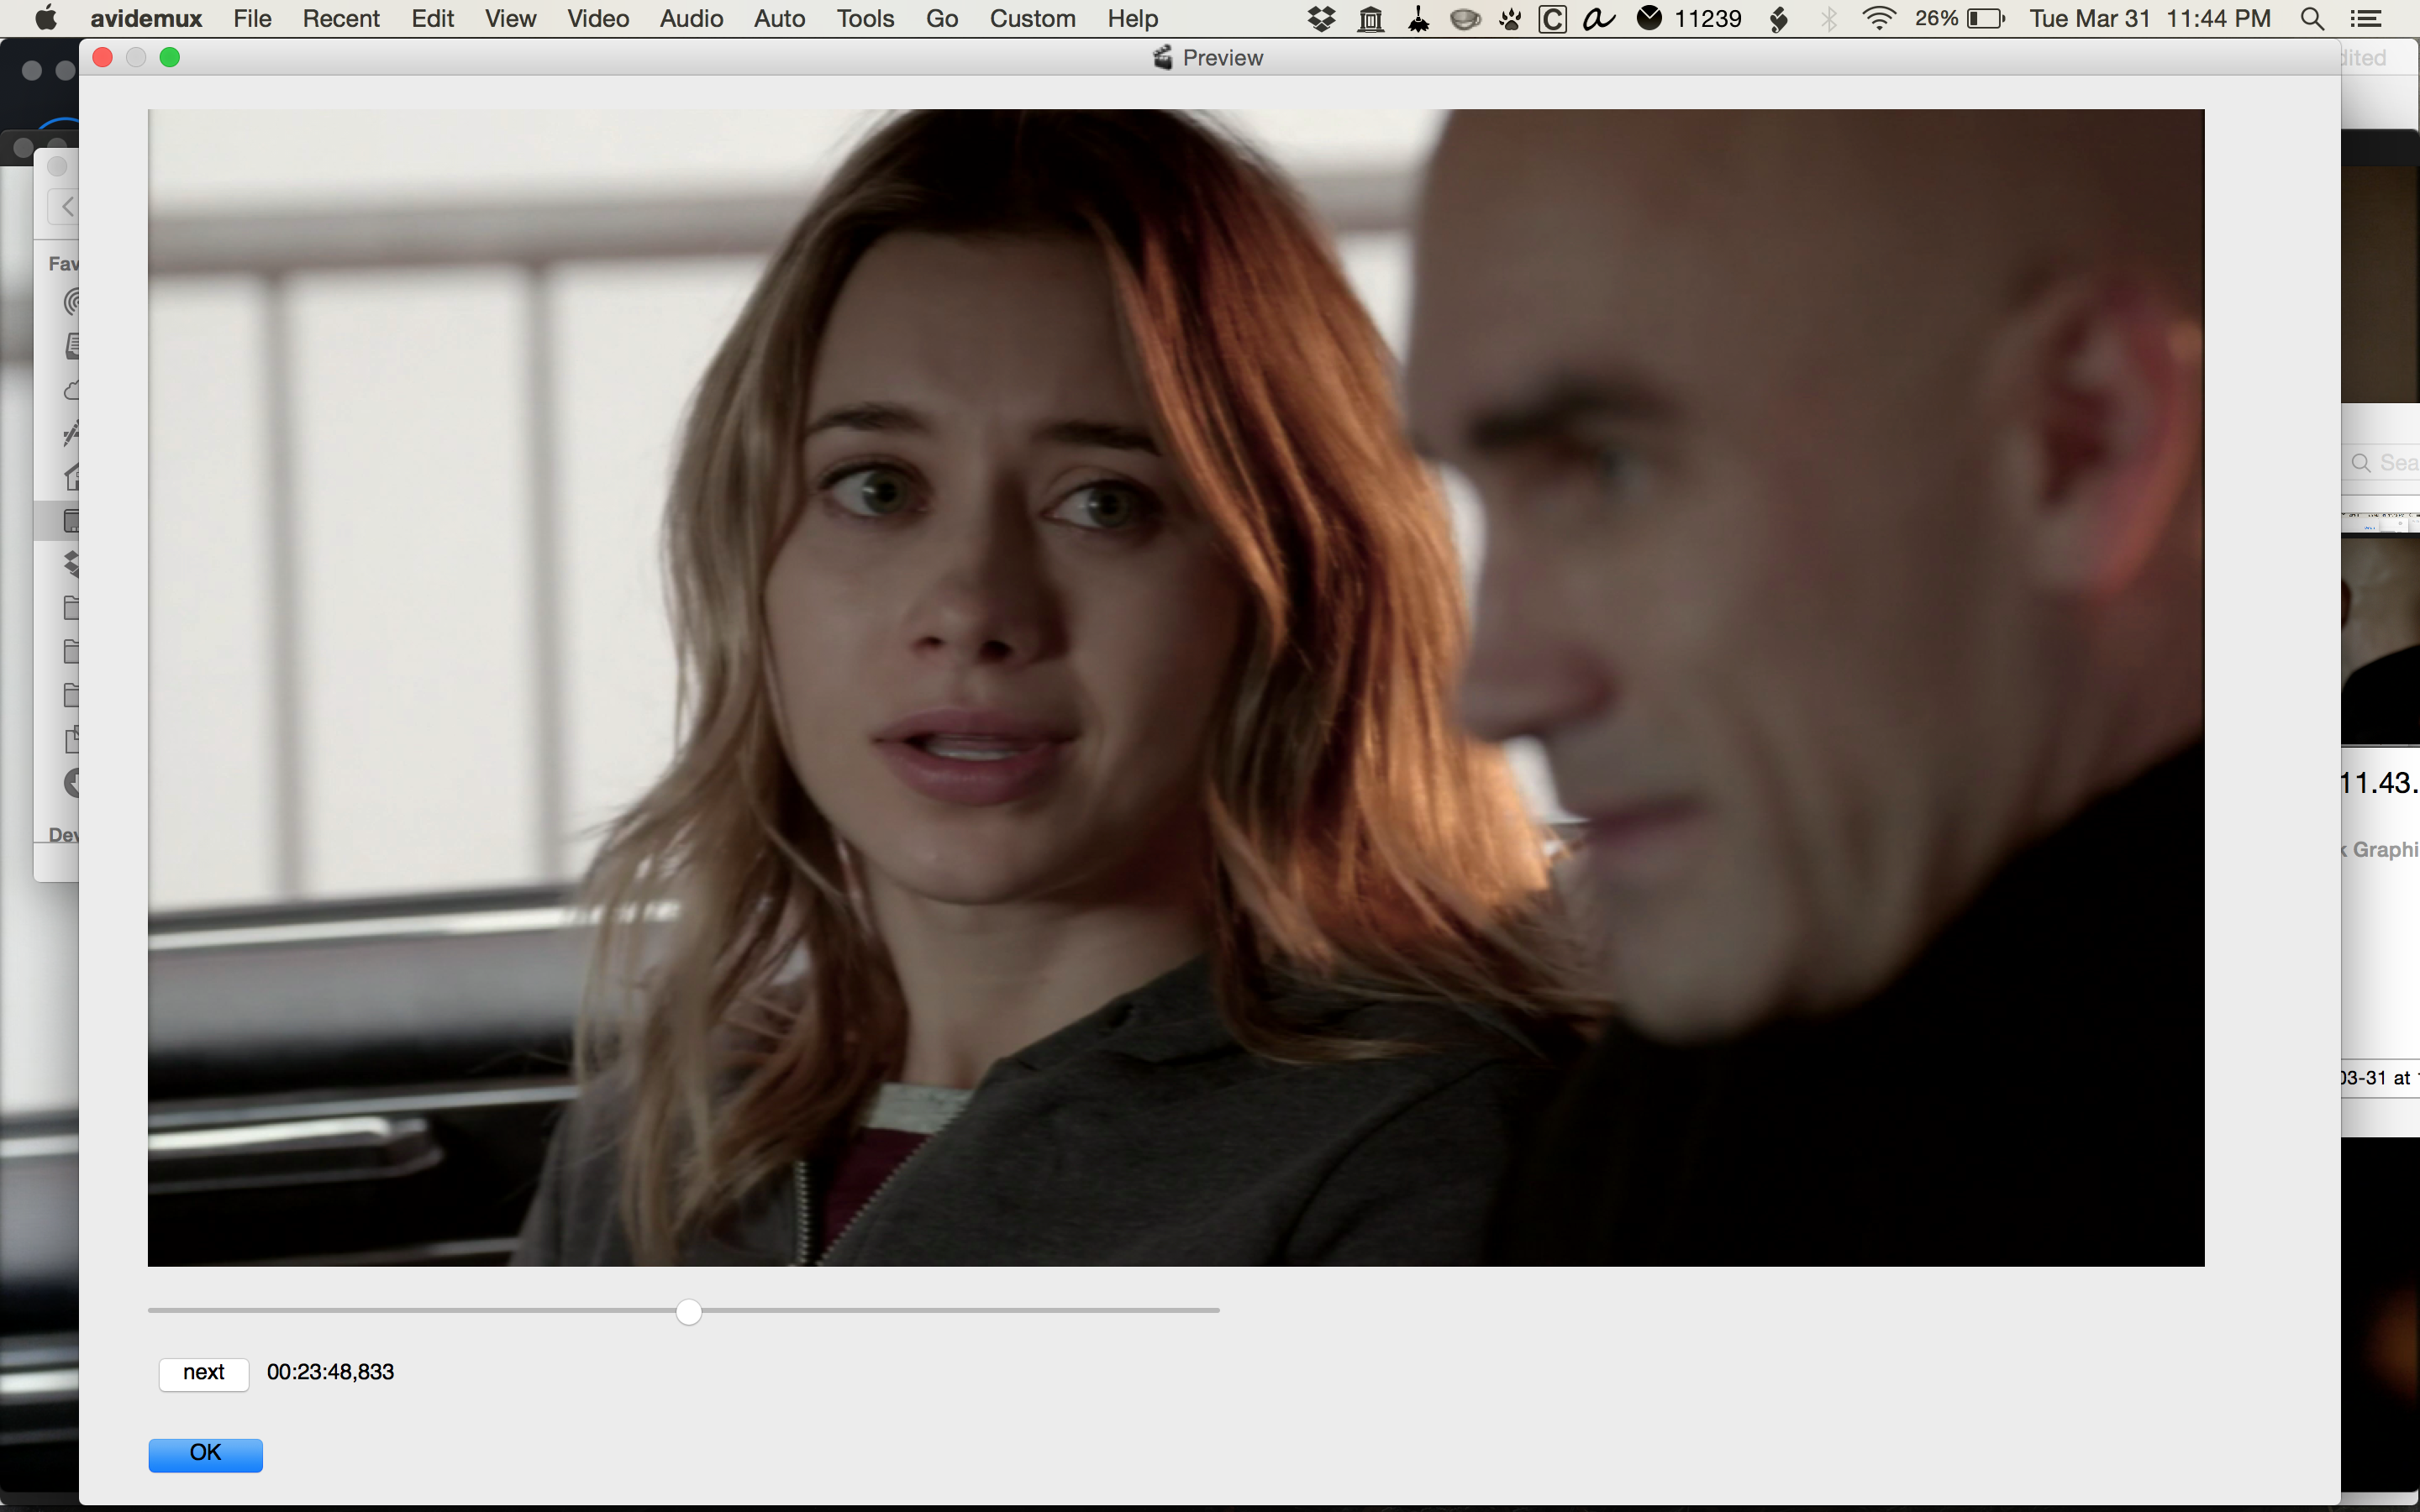2420x1512 pixels.
Task: Open the Help menu
Action: pos(1132,18)
